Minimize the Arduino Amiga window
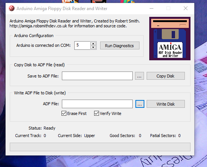Image resolution: width=207 pixels, height=167 pixels. (151, 9)
